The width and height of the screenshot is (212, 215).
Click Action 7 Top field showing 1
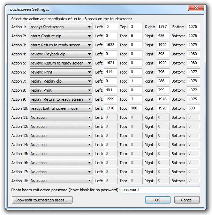136,81
